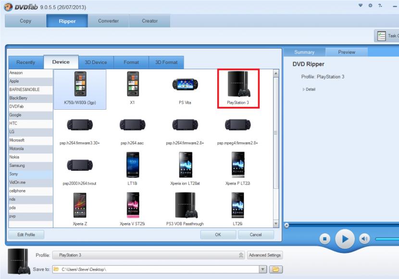Pick the LT18i phone profile
The height and width of the screenshot is (279, 399).
pyautogui.click(x=133, y=168)
